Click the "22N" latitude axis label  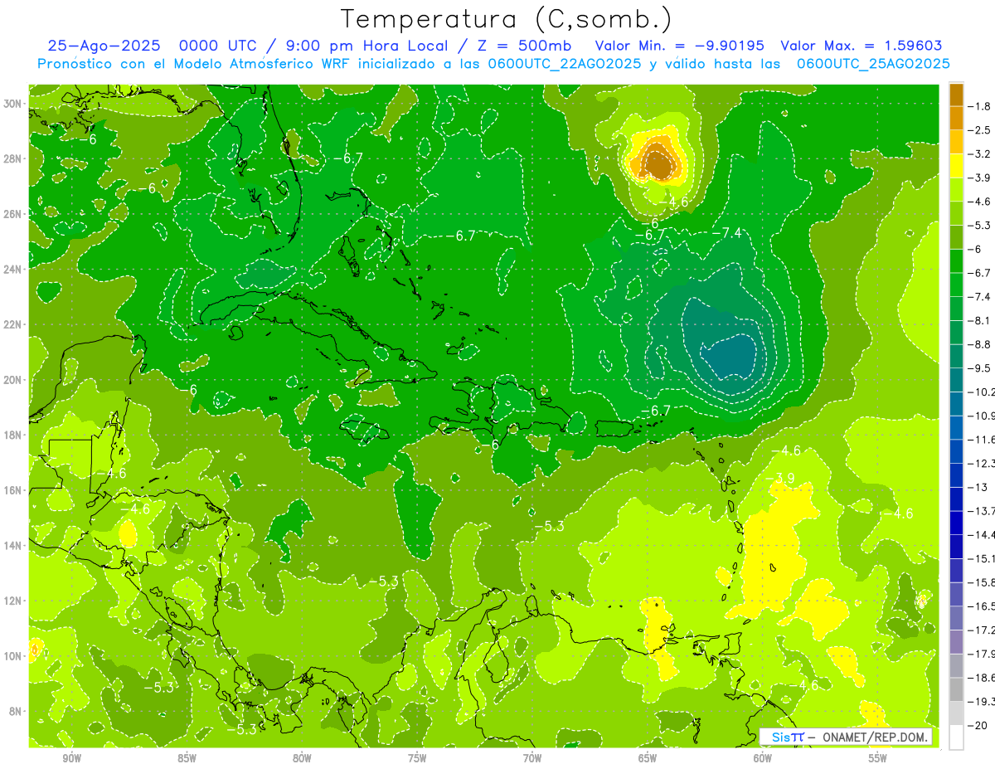click(13, 324)
